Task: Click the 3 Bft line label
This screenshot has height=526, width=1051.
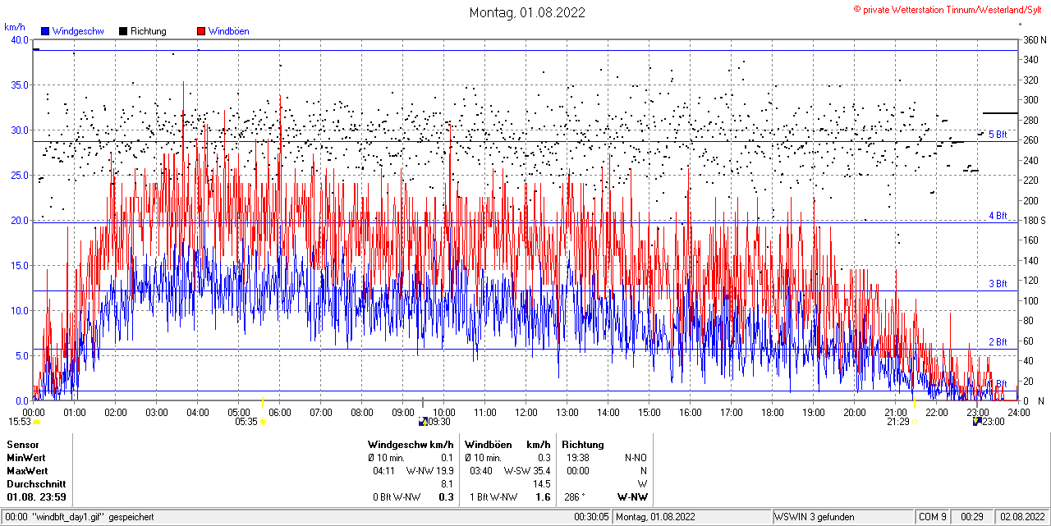Action: pyautogui.click(x=997, y=284)
